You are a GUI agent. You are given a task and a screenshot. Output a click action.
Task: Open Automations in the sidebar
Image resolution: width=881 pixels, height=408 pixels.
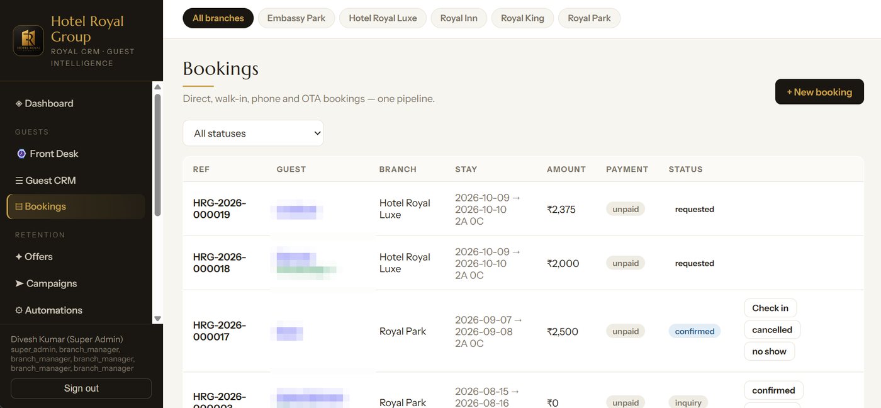pos(76,310)
